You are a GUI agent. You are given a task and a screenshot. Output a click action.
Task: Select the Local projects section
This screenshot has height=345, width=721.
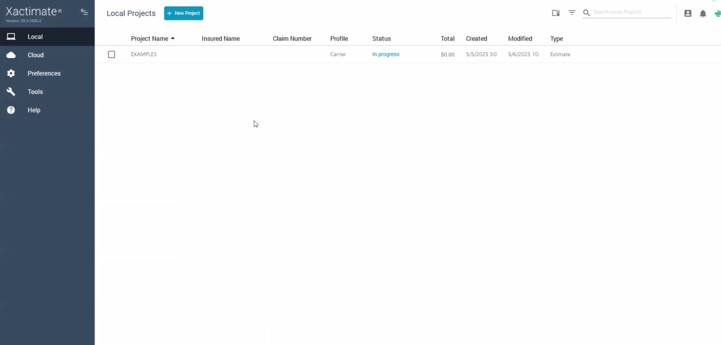click(35, 36)
